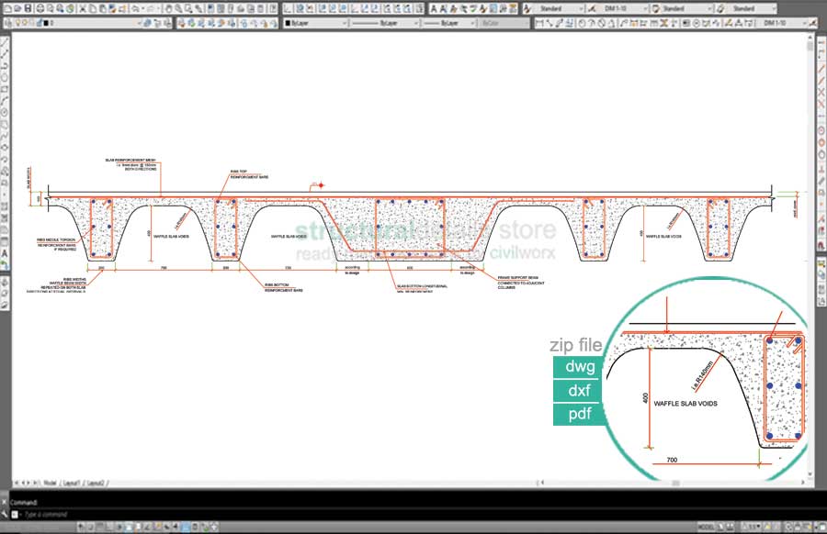
Task: Click the dwg file format button
Action: click(x=580, y=368)
